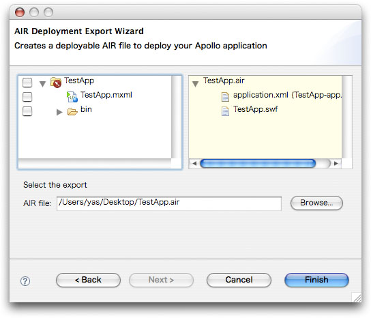
Task: Select TestApp.swf in the package tree
Action: [255, 109]
